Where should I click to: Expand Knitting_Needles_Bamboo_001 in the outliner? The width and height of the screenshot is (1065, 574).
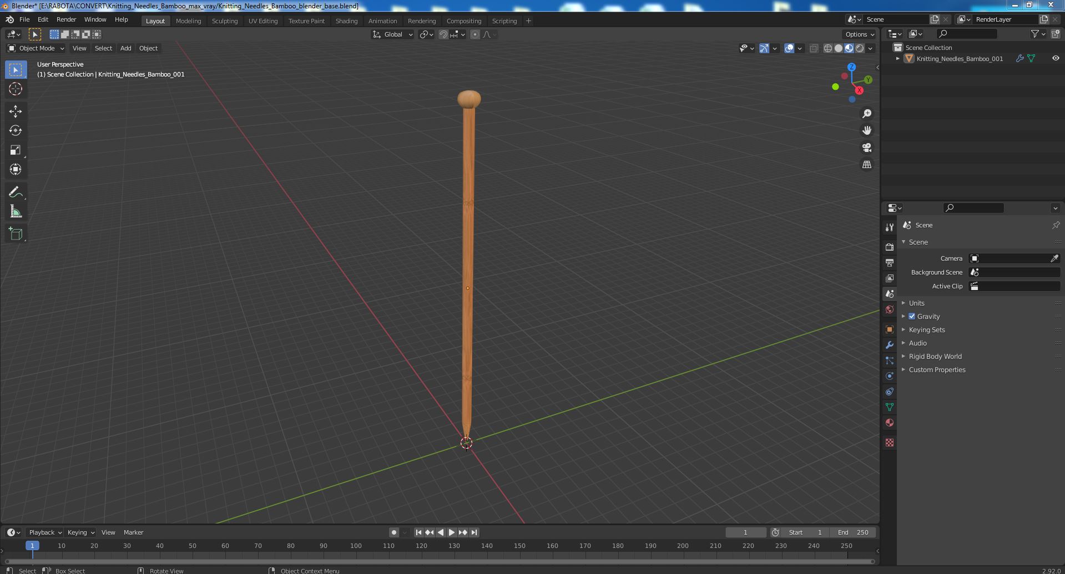pos(898,59)
